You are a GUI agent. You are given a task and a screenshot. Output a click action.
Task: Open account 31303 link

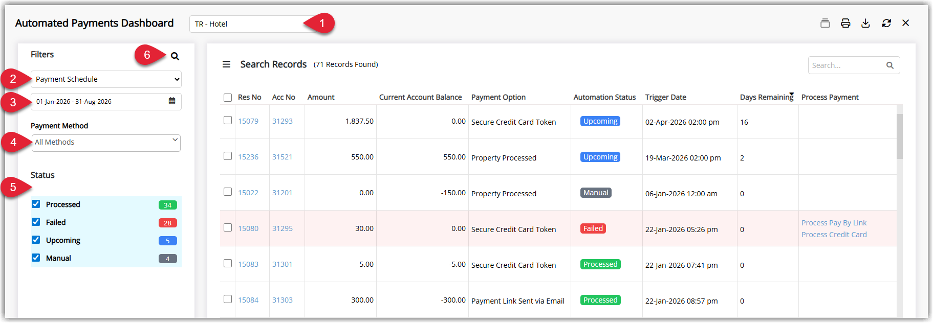(x=283, y=300)
